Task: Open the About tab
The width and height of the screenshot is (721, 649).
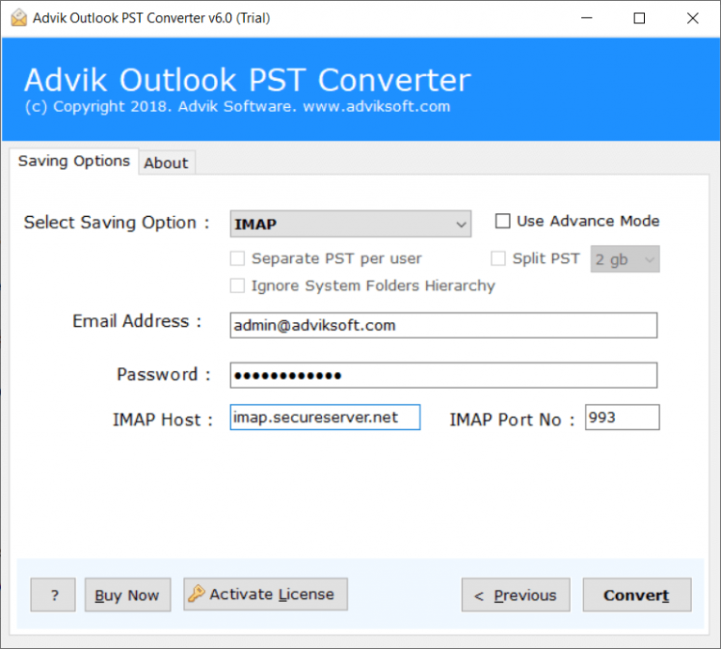Action: (x=166, y=162)
